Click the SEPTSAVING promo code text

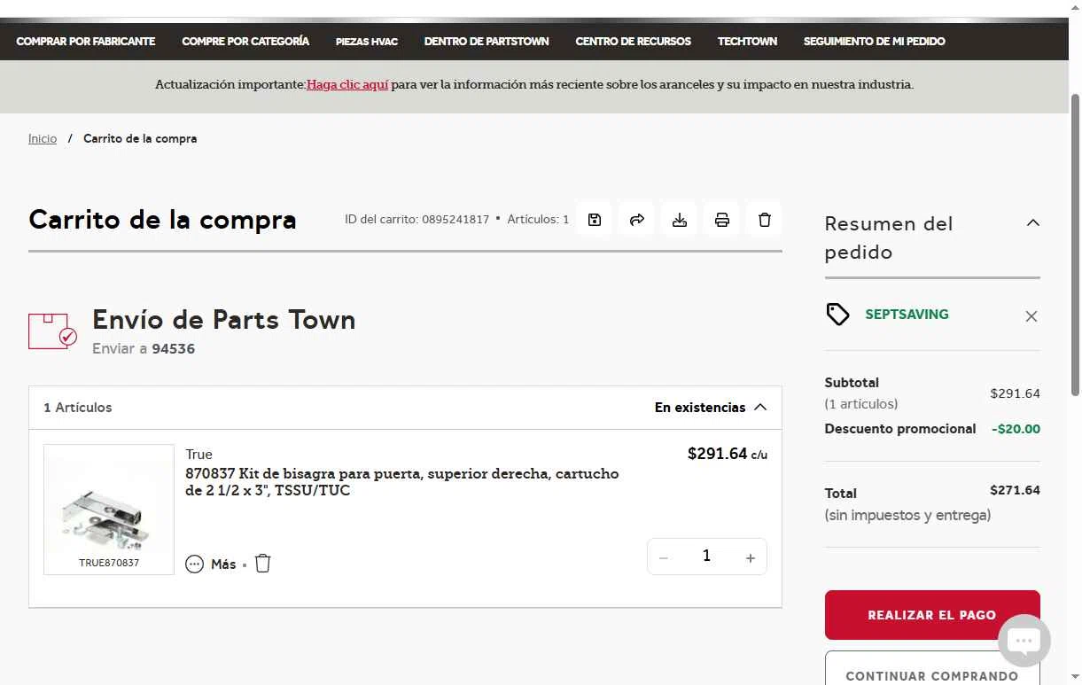click(x=907, y=315)
